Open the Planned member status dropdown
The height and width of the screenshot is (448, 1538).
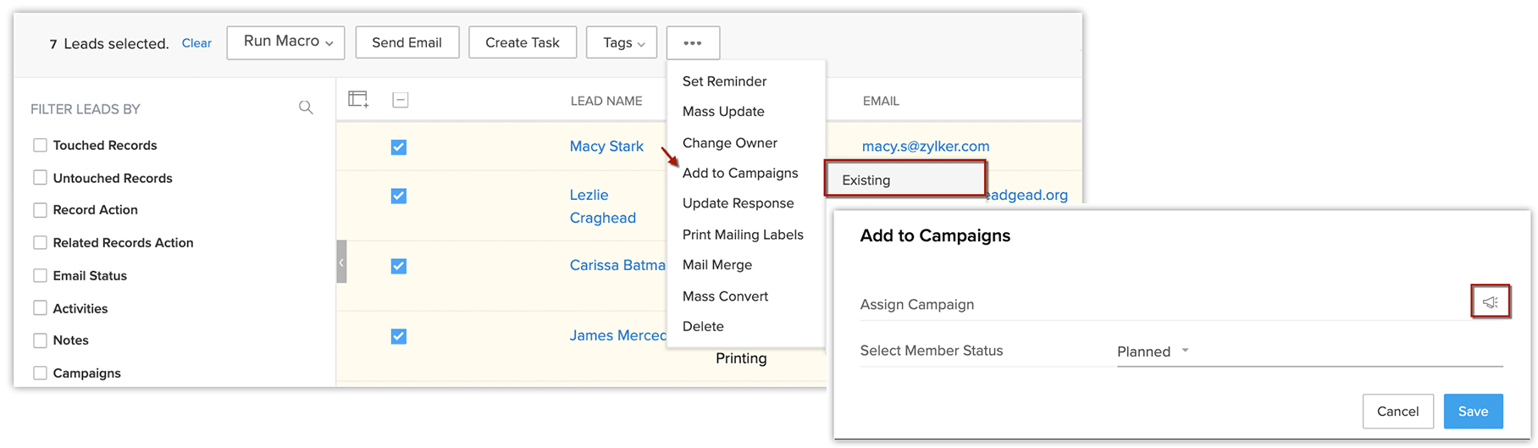pos(1153,351)
